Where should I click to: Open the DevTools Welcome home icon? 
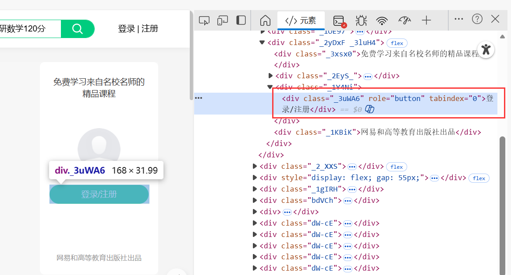[x=265, y=21]
